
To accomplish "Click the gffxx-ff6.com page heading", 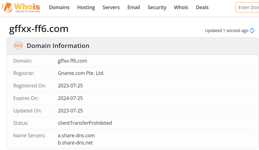I will tap(39, 29).
